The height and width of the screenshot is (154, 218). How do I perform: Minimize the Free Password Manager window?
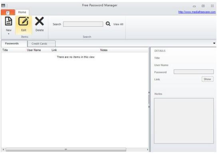click(194, 6)
